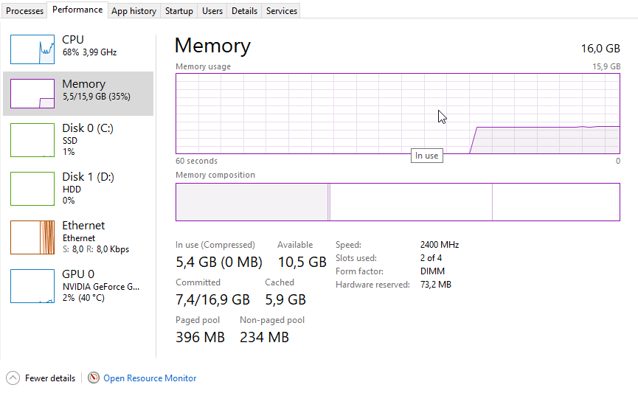Click the 60 seconds axis label
638x396 pixels.
click(196, 161)
